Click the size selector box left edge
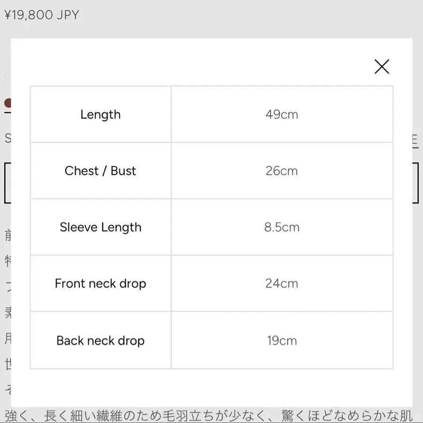This screenshot has height=423, width=423. pos(8,183)
